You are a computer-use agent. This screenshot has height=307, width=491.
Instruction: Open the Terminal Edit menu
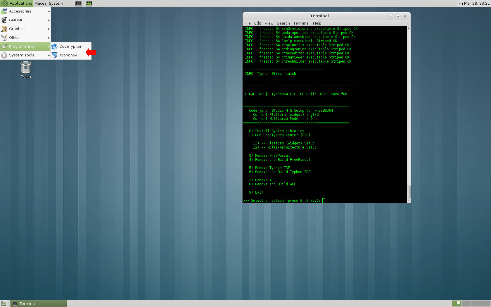coord(257,23)
